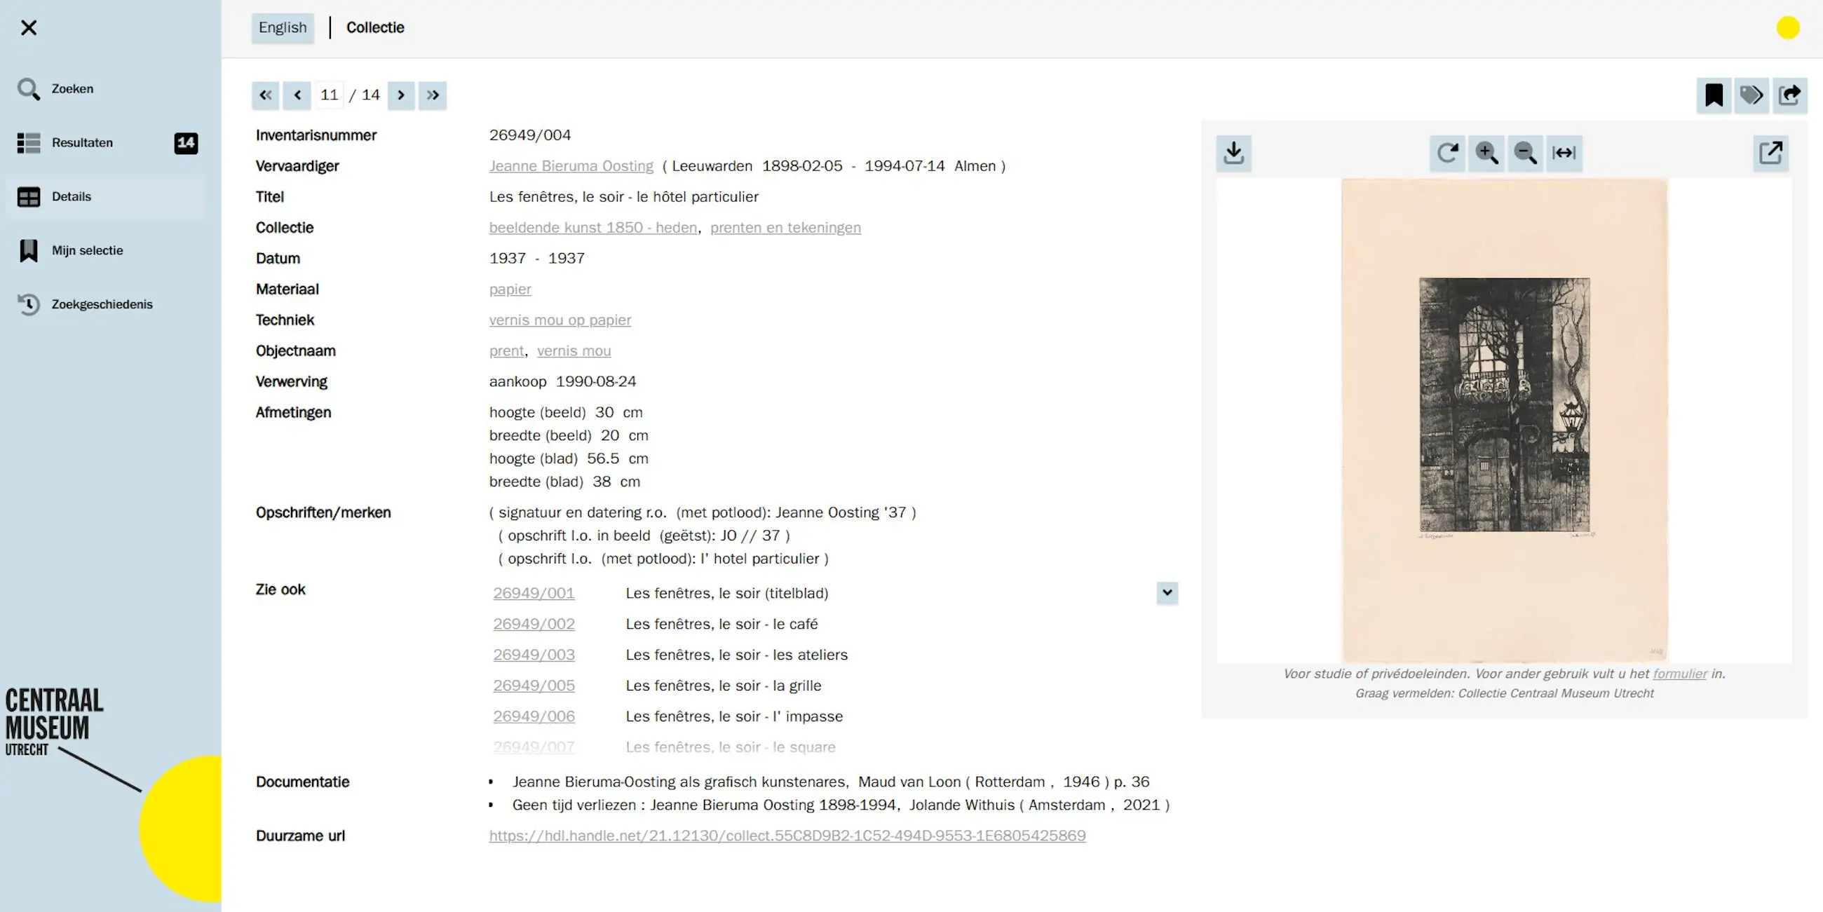Rotate the image clockwise
The image size is (1823, 912).
(x=1447, y=153)
